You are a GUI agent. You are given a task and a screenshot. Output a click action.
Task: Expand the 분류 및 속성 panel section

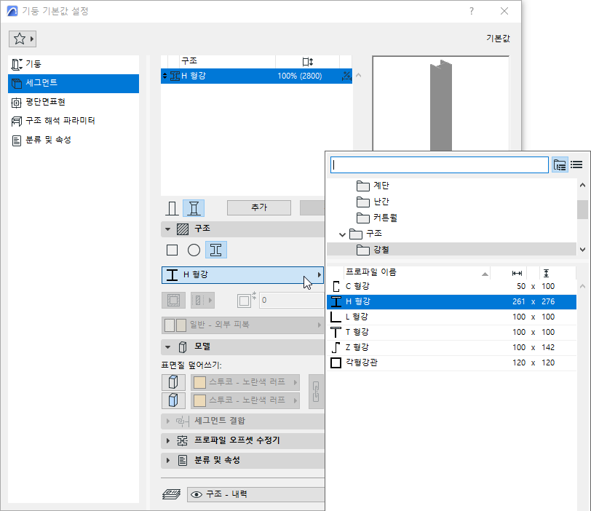168,461
